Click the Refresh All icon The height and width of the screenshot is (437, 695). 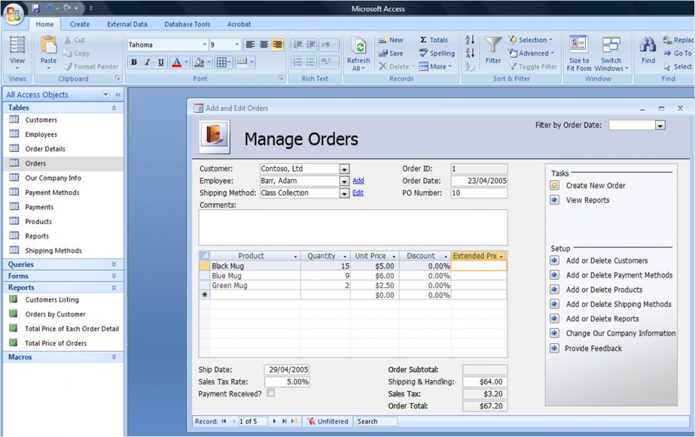pos(359,46)
